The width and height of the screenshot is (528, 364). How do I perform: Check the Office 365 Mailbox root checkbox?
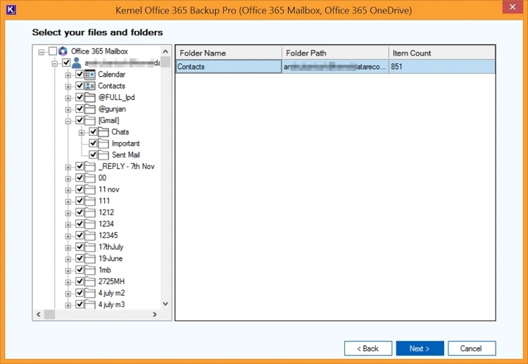pyautogui.click(x=53, y=51)
